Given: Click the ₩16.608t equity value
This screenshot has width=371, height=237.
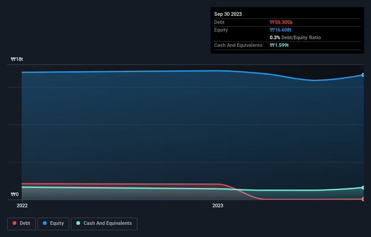Looking at the screenshot, I should [280, 30].
